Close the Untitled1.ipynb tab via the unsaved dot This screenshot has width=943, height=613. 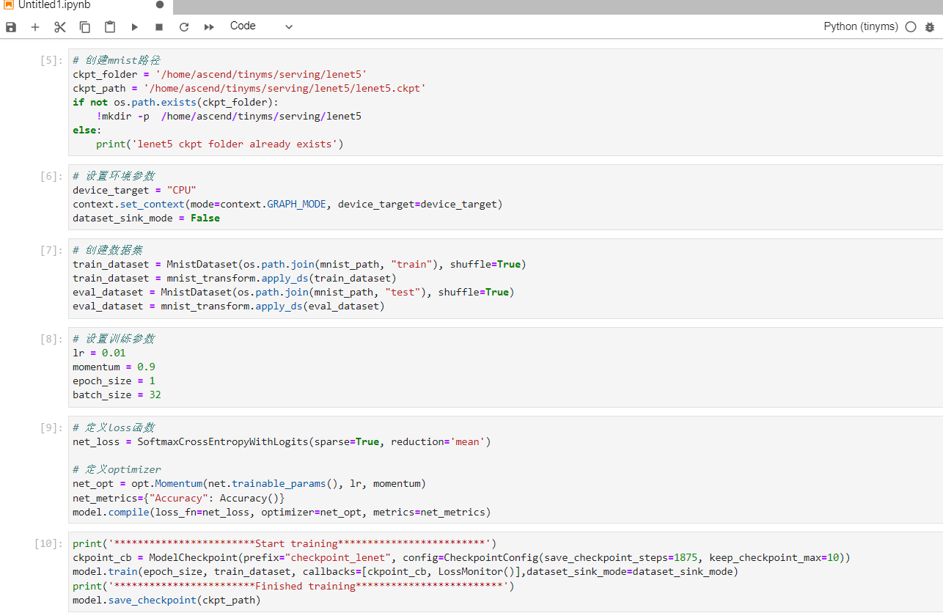click(160, 5)
